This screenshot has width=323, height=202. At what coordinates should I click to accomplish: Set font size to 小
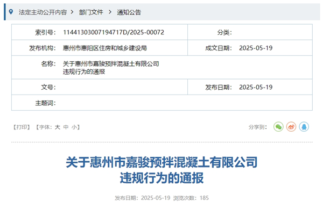pyautogui.click(x=74, y=127)
